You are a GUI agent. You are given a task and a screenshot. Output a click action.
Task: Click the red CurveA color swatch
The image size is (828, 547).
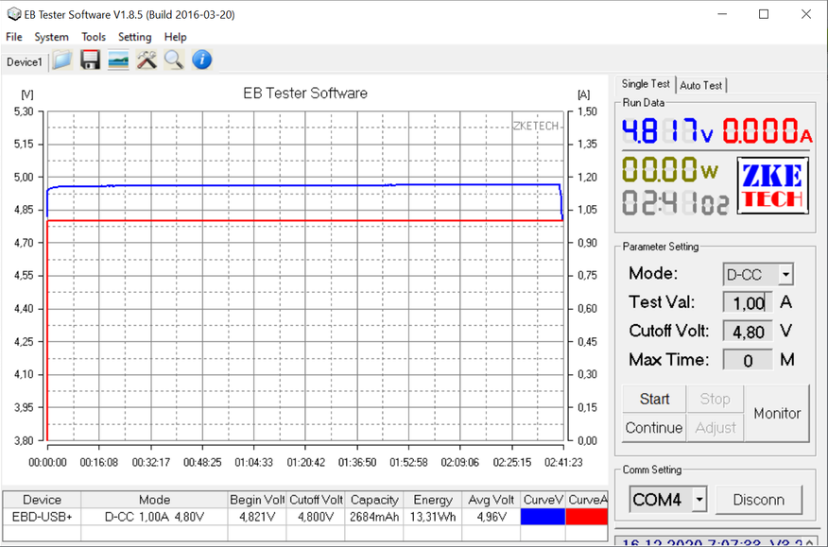[587, 517]
